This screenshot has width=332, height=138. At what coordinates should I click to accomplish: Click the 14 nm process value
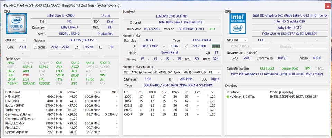(x=105, y=15)
